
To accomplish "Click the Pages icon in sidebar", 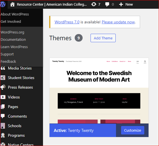I will (x=3, y=107).
